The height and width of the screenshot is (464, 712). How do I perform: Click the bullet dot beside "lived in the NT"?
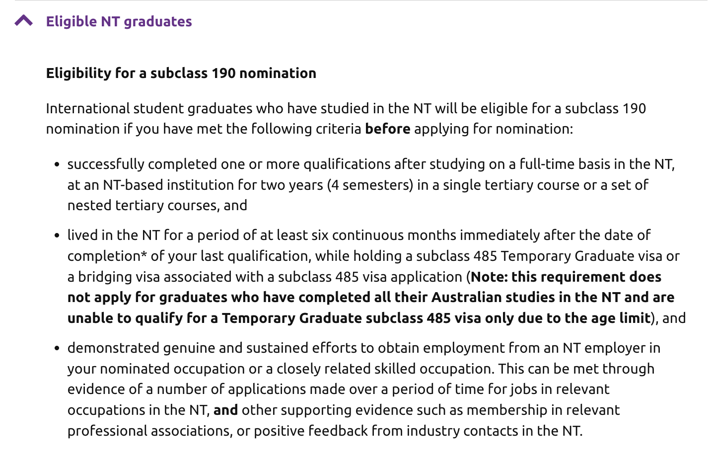point(57,235)
